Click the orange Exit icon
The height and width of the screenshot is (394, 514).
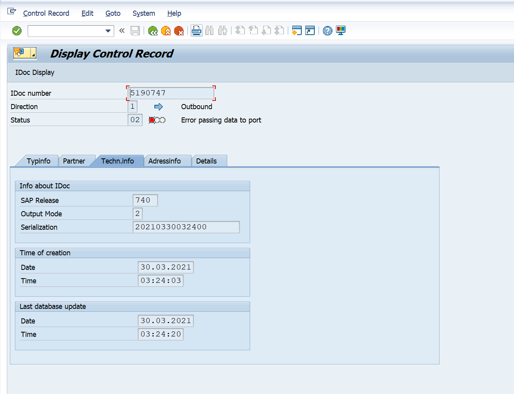(x=166, y=31)
